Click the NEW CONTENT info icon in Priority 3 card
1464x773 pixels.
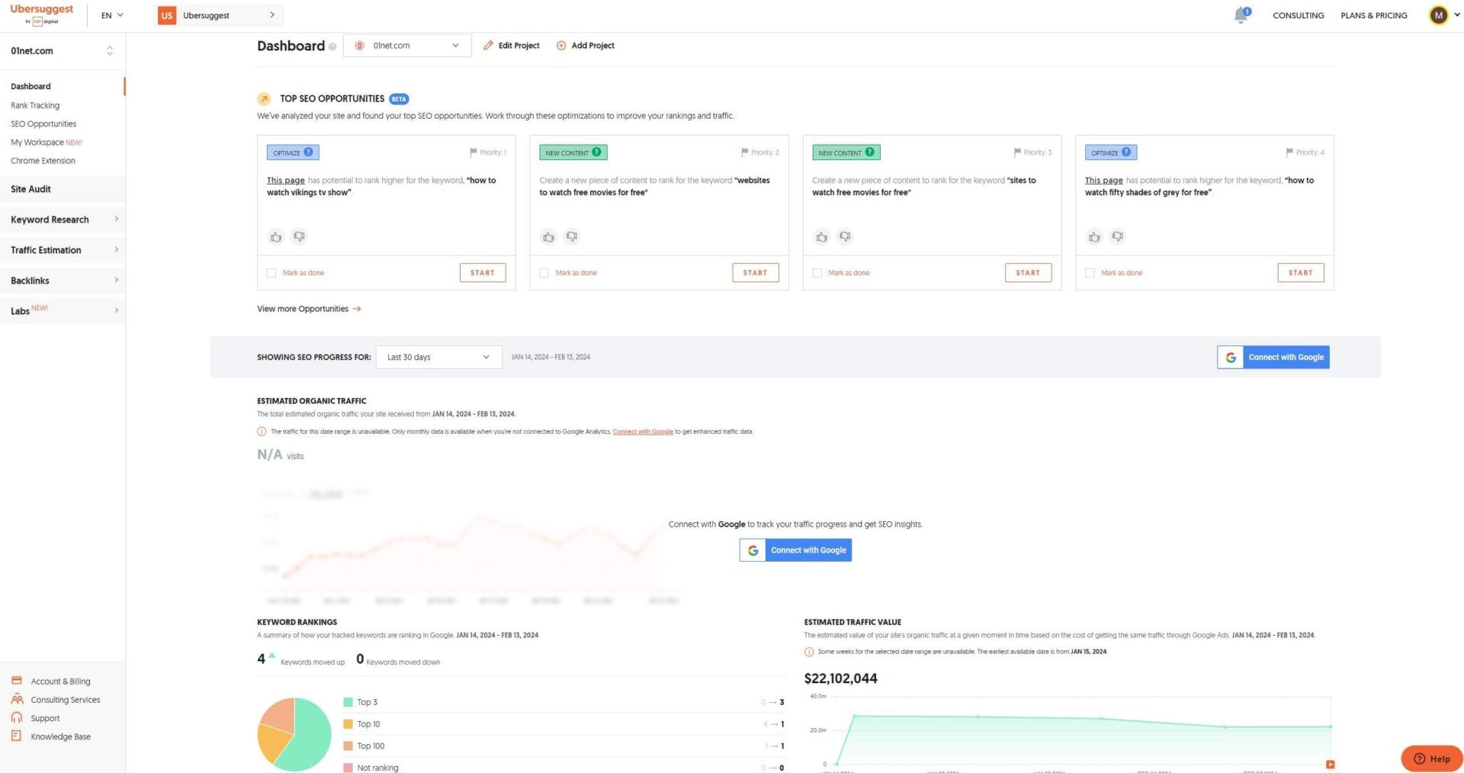pos(869,152)
